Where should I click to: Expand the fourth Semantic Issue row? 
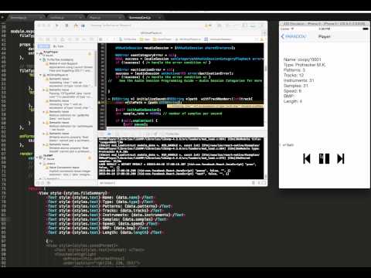click(x=44, y=112)
